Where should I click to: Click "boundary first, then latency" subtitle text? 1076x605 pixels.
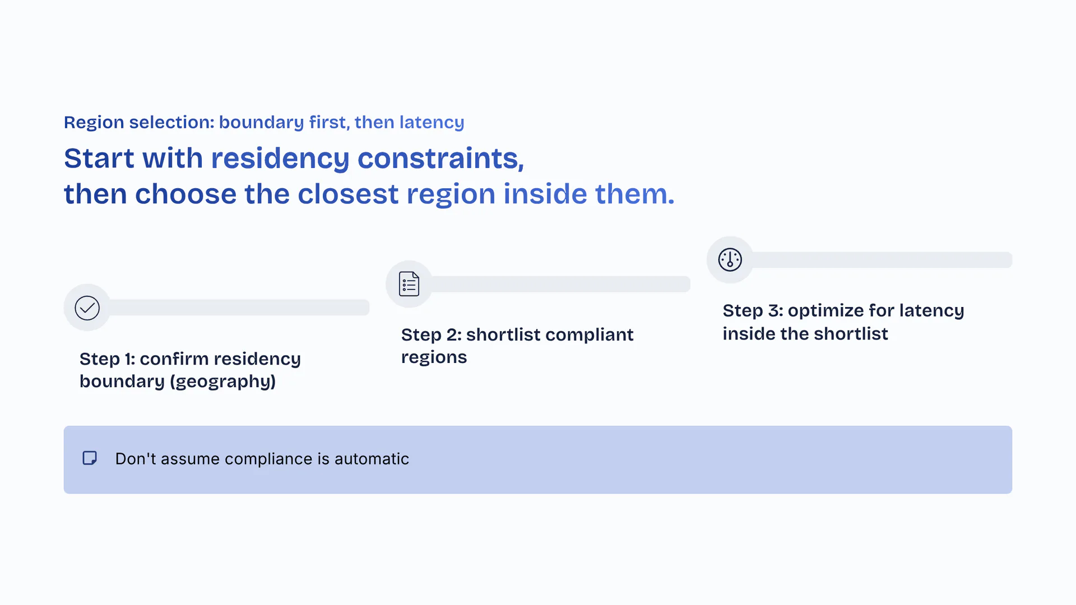[x=341, y=122]
